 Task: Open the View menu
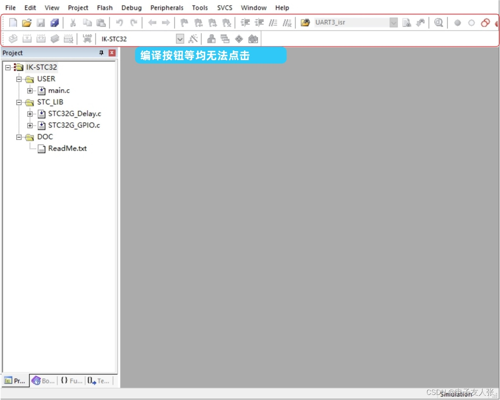[x=52, y=7]
